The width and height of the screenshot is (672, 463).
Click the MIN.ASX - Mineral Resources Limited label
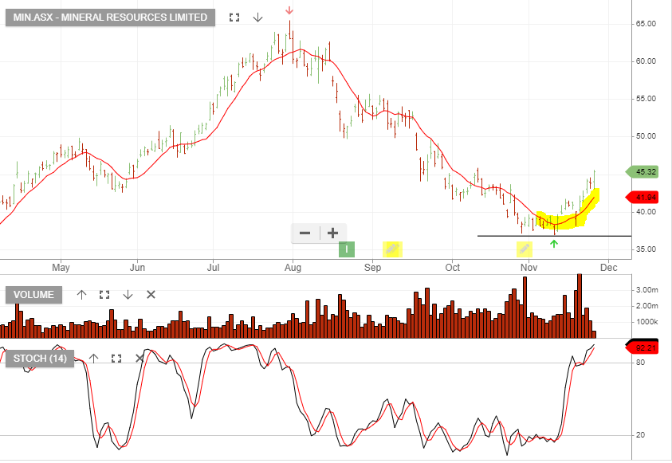[110, 18]
